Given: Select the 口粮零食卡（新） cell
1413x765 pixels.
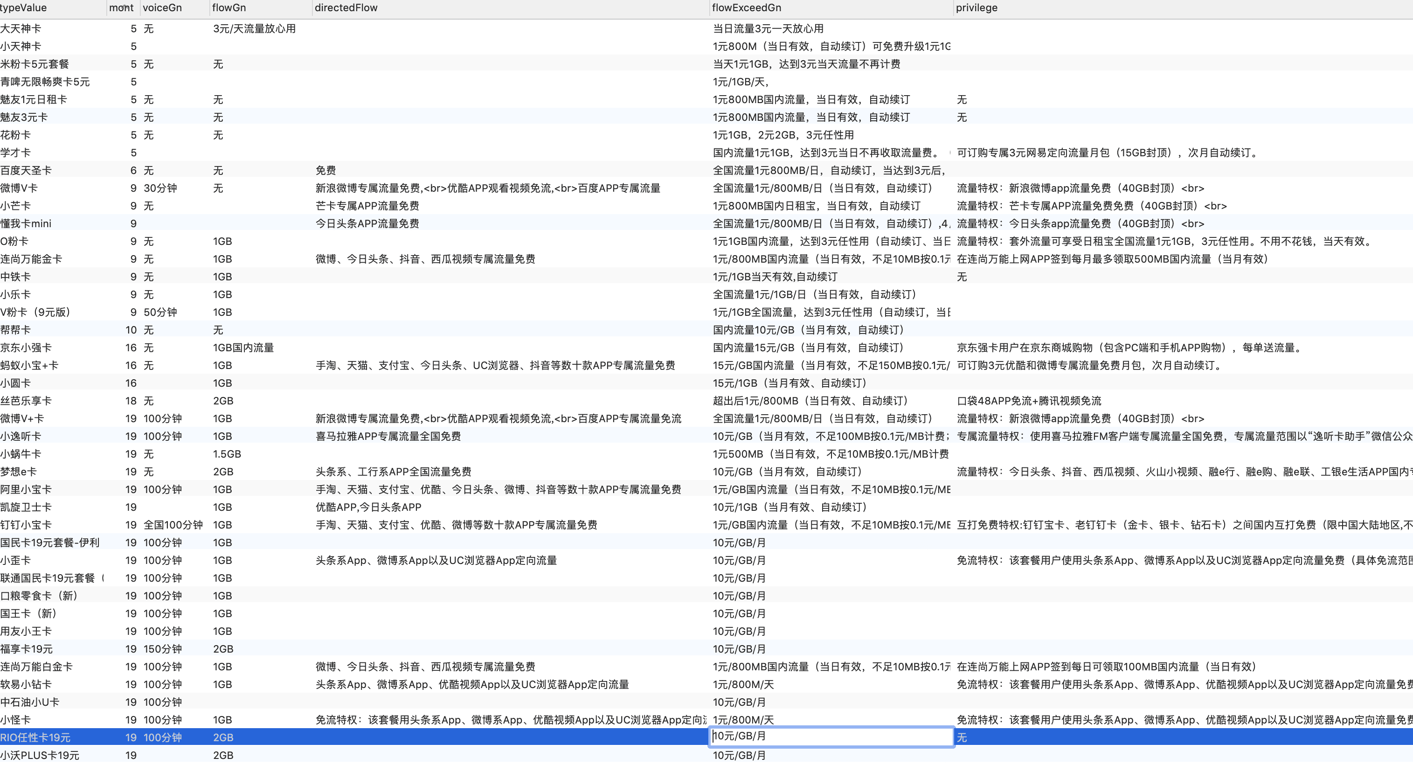Looking at the screenshot, I should tap(39, 595).
